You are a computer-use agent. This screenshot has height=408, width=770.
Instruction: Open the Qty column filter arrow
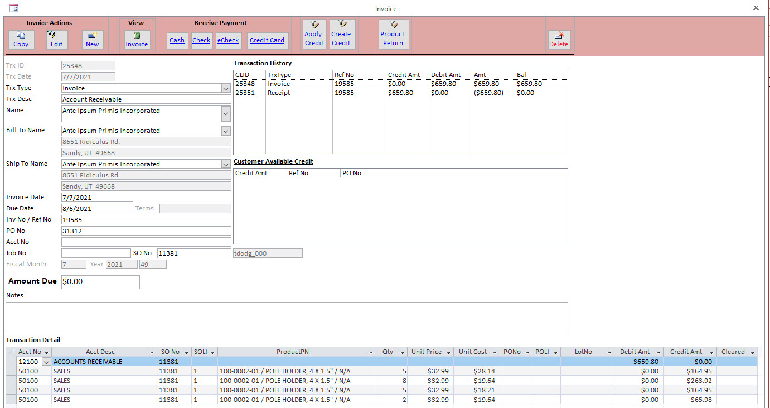coord(402,352)
